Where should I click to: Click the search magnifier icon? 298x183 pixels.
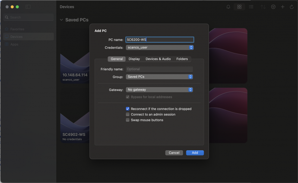tap(7, 17)
